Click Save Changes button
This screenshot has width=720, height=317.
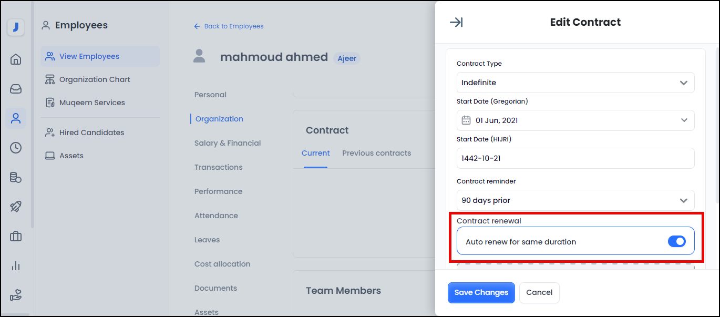point(481,293)
